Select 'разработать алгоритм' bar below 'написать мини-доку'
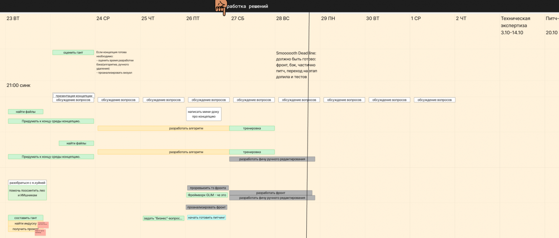 click(x=163, y=128)
